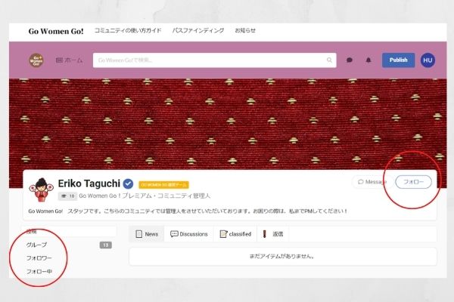
Task: Click Eriko Taguchi profile avatar
Action: coord(42,190)
